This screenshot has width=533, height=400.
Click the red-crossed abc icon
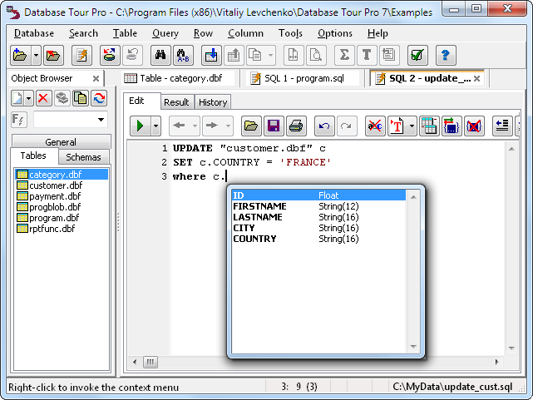[375, 126]
